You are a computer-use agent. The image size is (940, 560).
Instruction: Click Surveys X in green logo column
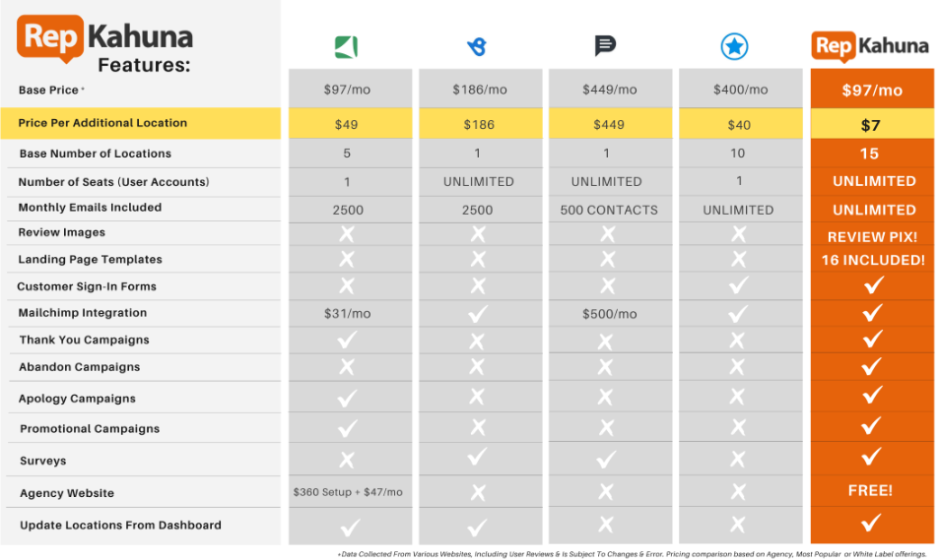pyautogui.click(x=347, y=460)
